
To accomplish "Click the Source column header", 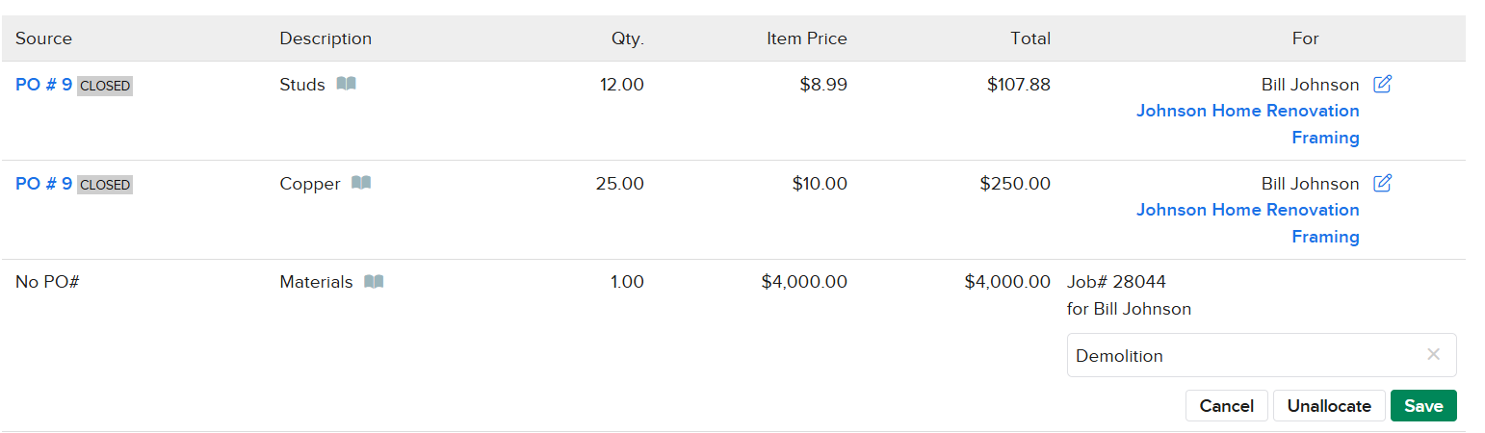I will coord(44,38).
